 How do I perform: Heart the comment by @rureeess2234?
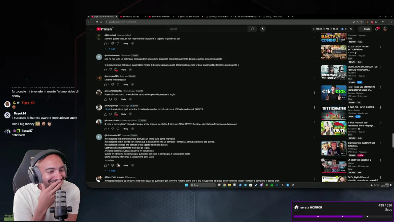[x=118, y=84]
